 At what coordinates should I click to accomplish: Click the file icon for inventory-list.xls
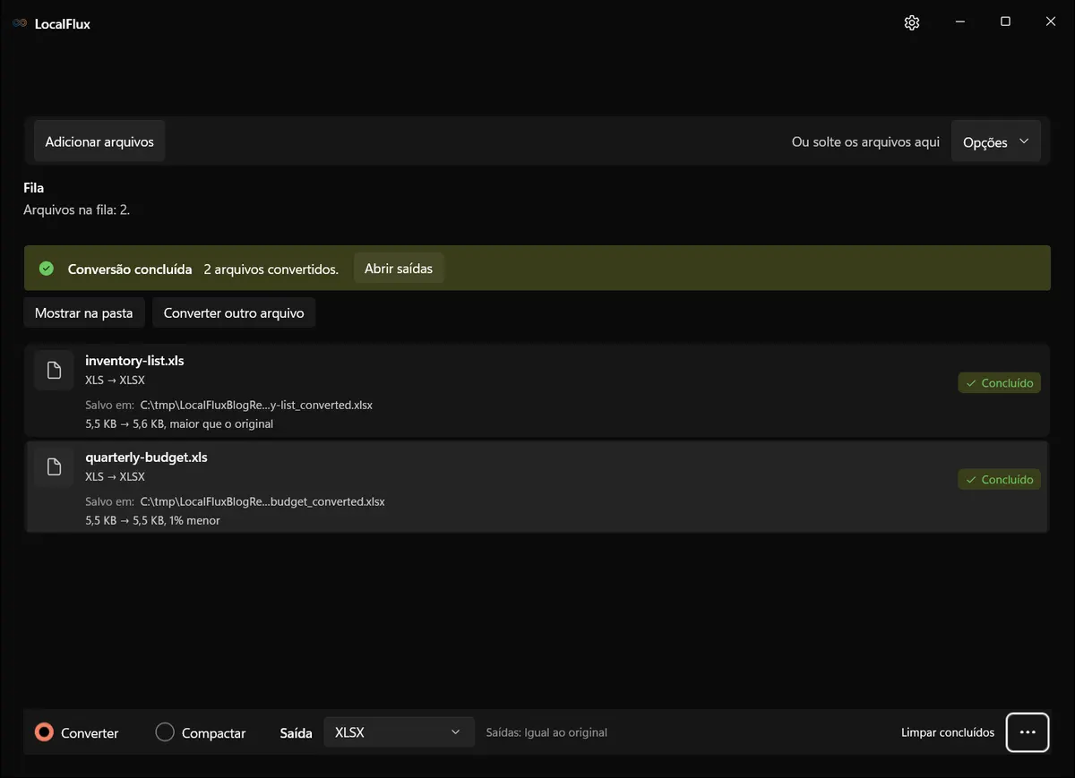click(x=54, y=371)
